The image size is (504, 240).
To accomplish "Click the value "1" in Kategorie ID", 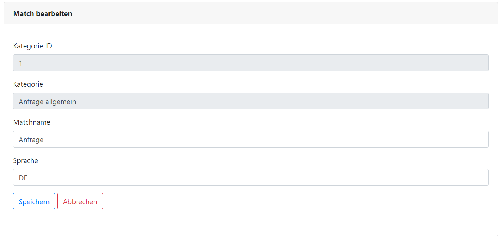I will coord(21,63).
